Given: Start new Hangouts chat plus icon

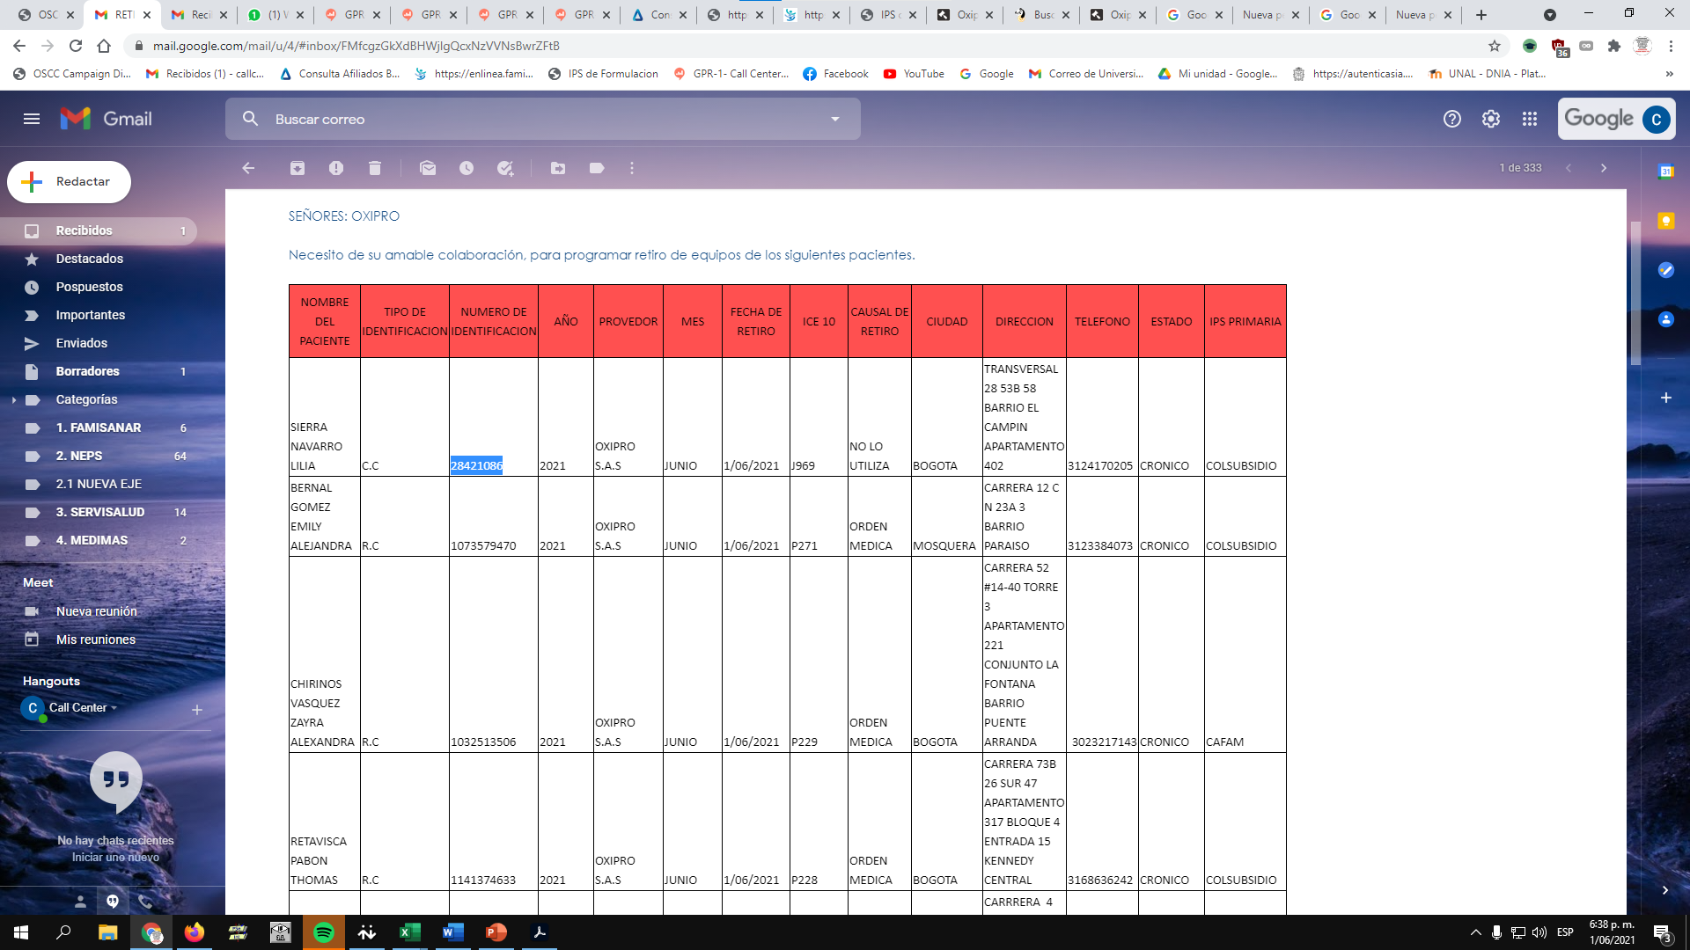Looking at the screenshot, I should pyautogui.click(x=197, y=710).
